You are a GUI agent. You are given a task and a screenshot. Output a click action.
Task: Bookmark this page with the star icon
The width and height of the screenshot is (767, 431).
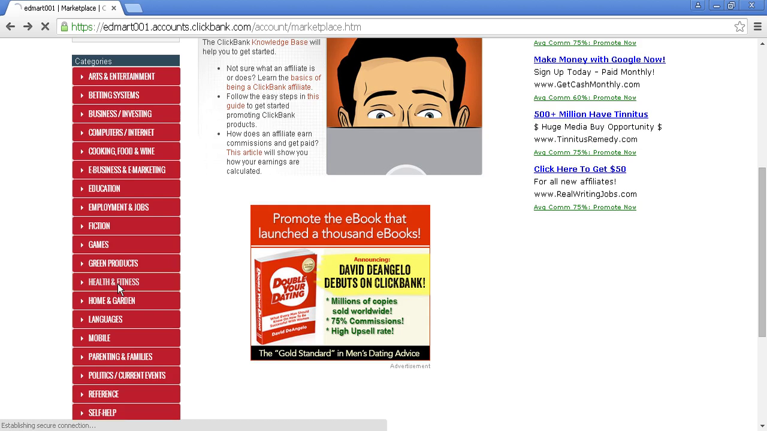point(740,26)
